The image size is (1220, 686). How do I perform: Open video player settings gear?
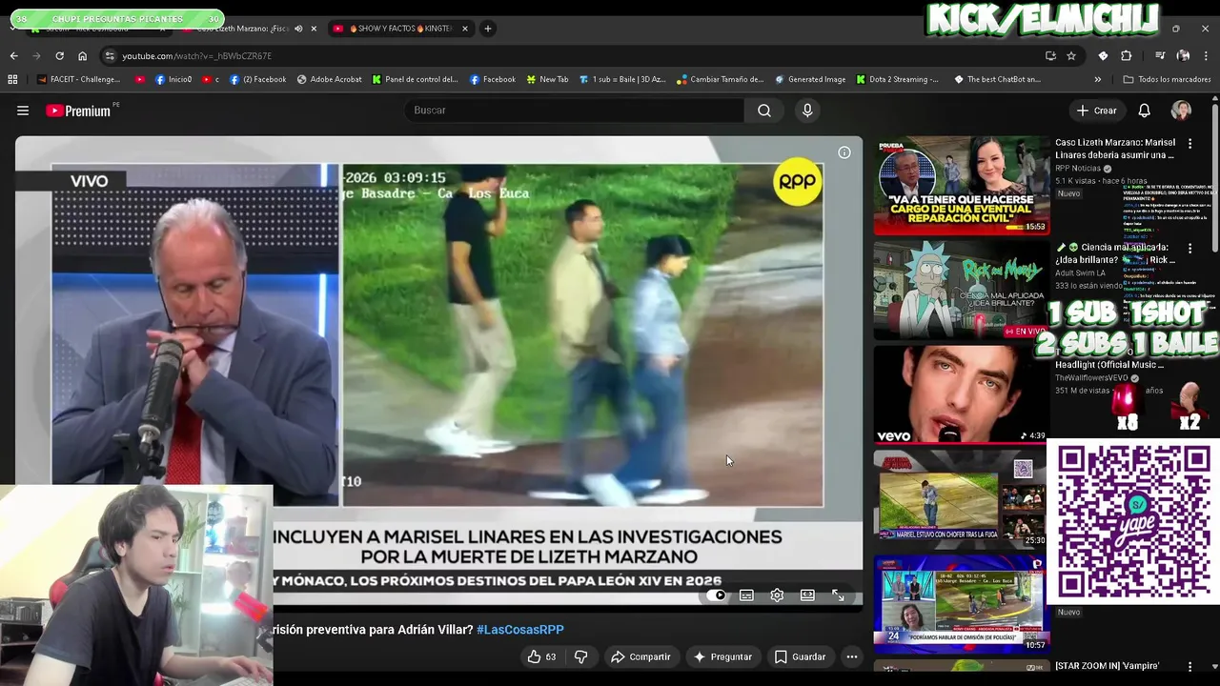[x=777, y=595]
